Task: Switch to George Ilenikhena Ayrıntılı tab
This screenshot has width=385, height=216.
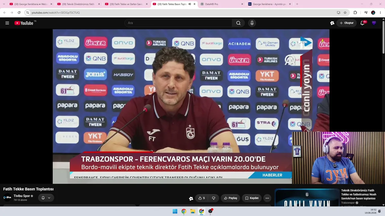Action: coord(269,4)
